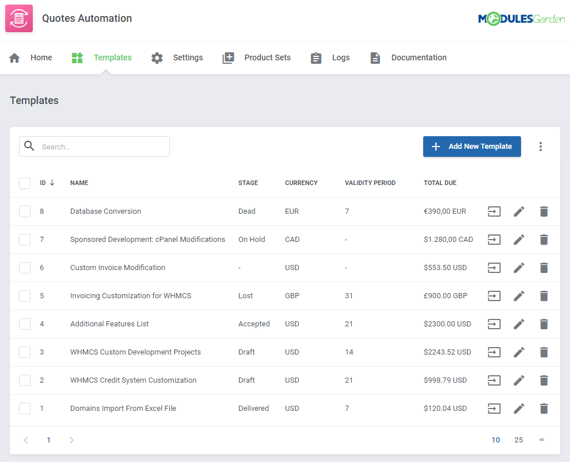Use template icon for WHMCS Credit System
570x462 pixels.
tap(494, 380)
